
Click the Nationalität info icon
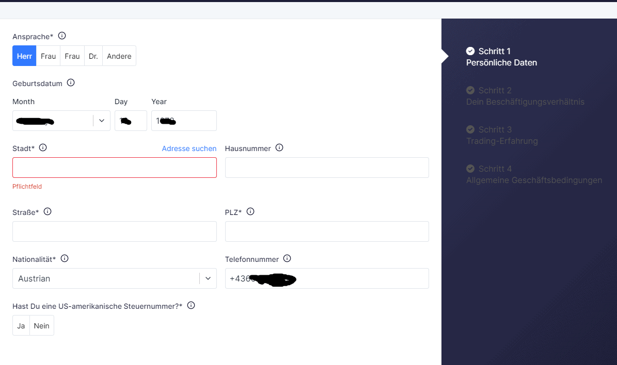click(65, 259)
